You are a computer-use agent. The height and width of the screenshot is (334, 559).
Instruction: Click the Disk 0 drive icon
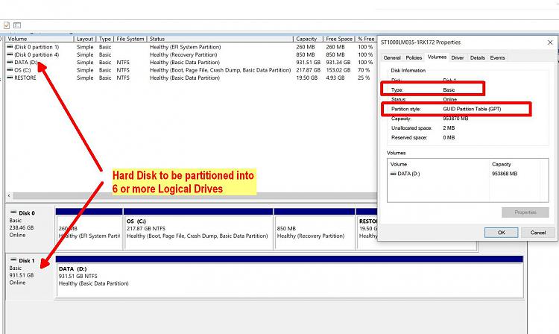point(13,212)
